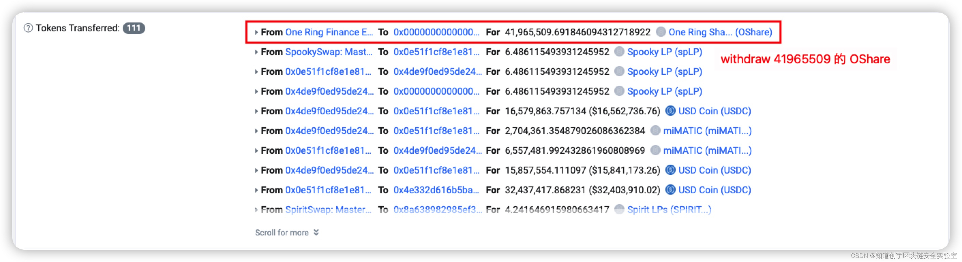
Task: Click miMATIC token icon for 6,557,481.992432 row
Action: (x=655, y=150)
